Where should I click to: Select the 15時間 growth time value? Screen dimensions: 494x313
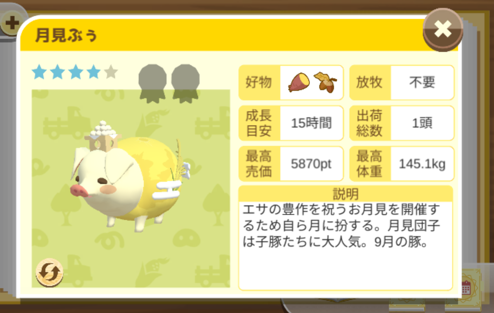click(x=311, y=123)
